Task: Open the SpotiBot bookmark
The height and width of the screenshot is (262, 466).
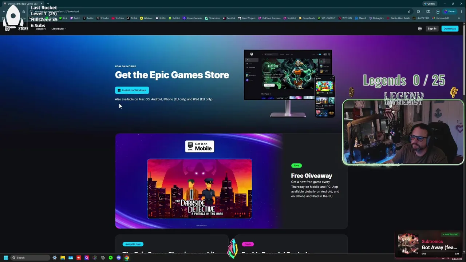Action: click(x=290, y=18)
